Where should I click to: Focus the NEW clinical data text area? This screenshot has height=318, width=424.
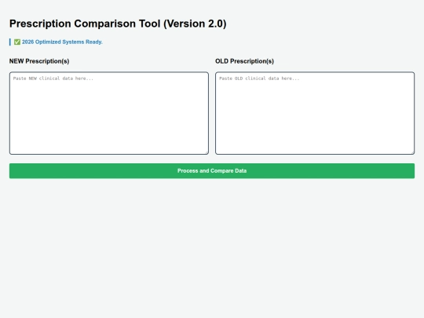tap(109, 113)
